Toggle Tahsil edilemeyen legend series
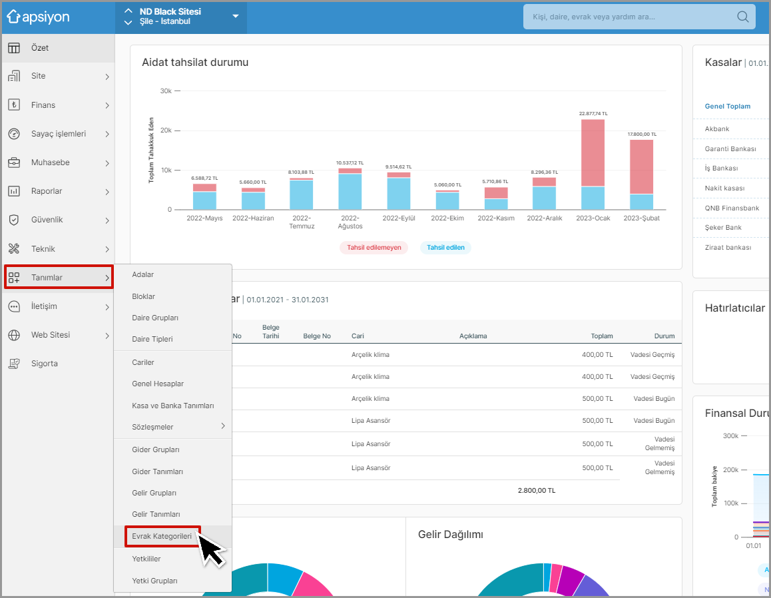 point(374,247)
